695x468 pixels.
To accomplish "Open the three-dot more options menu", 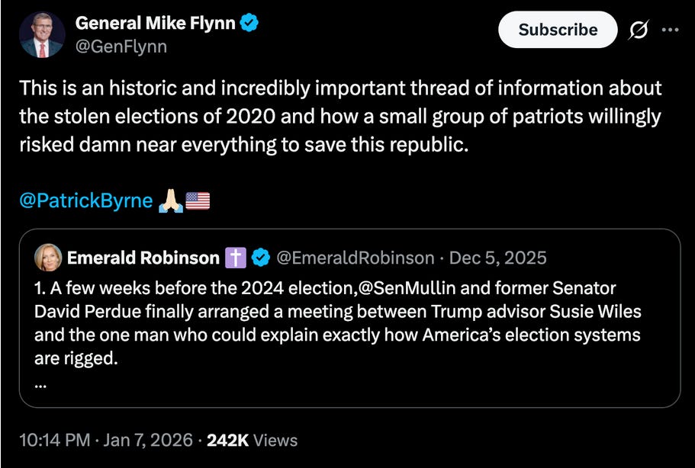I will coord(670,29).
